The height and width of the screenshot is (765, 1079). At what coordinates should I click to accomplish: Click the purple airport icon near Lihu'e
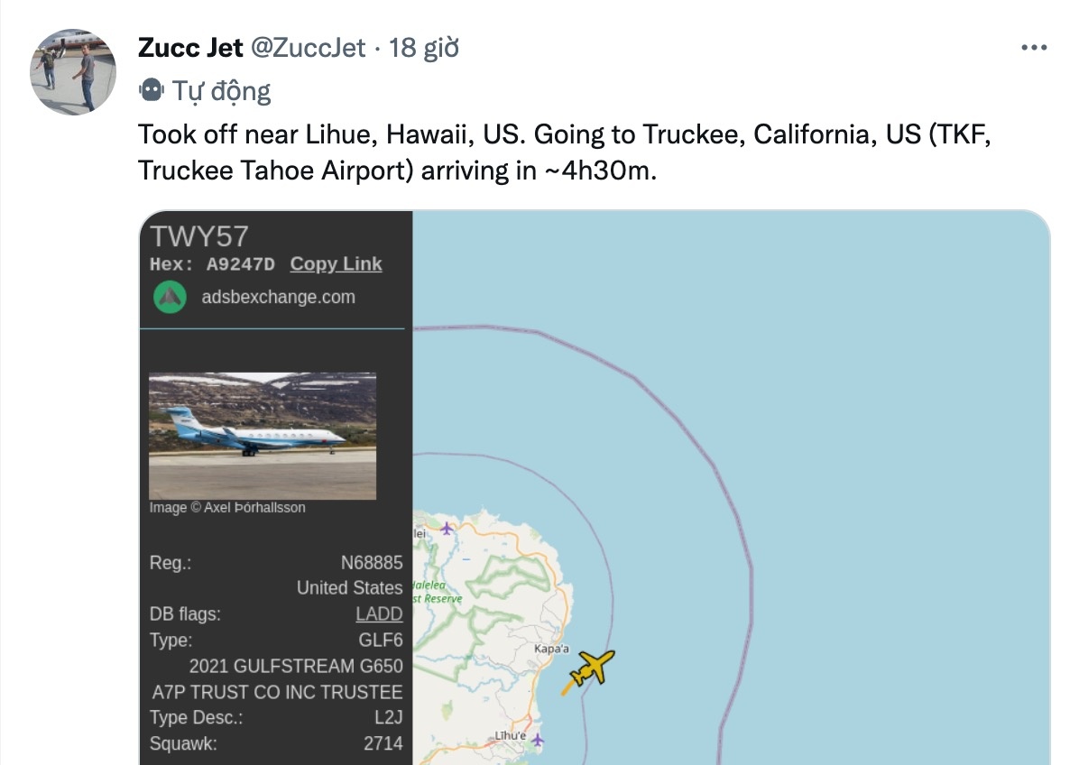coord(538,740)
